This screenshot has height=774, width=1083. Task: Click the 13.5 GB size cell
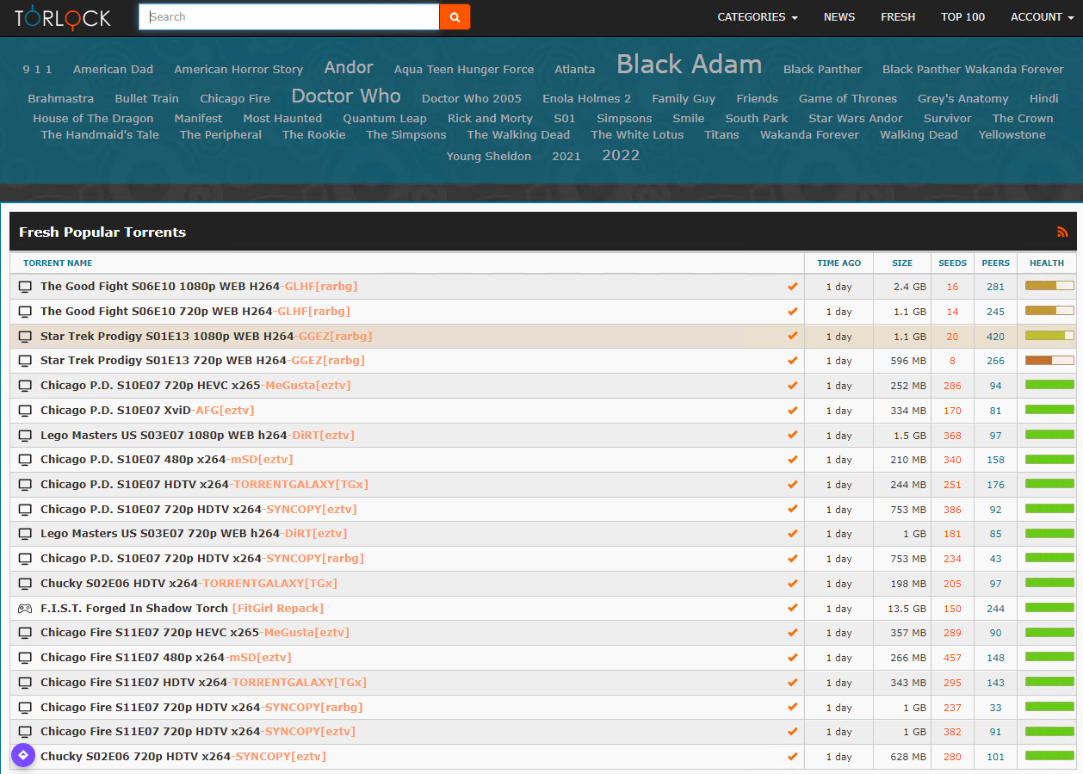tap(907, 609)
